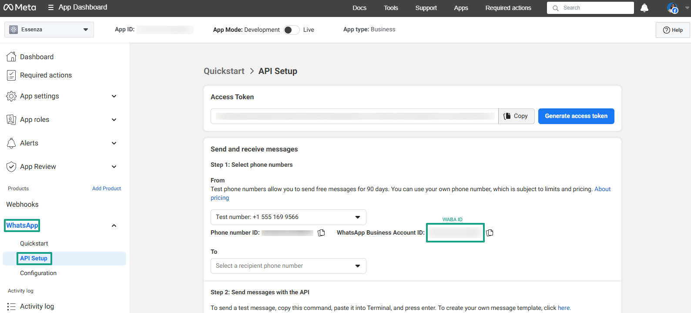This screenshot has height=313, width=691.
Task: Click the Dashboard home icon
Action: click(x=11, y=57)
